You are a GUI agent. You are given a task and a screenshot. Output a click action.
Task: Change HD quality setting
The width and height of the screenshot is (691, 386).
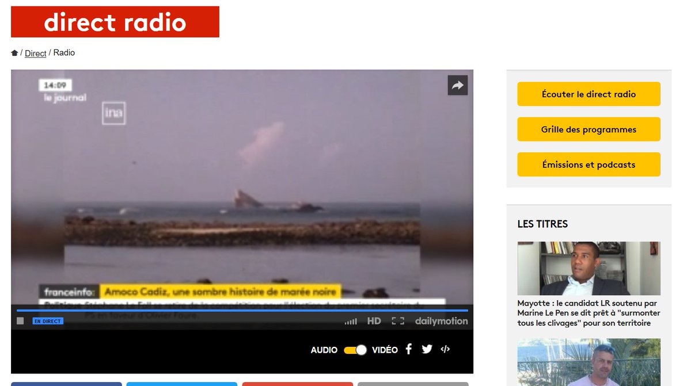(x=374, y=321)
